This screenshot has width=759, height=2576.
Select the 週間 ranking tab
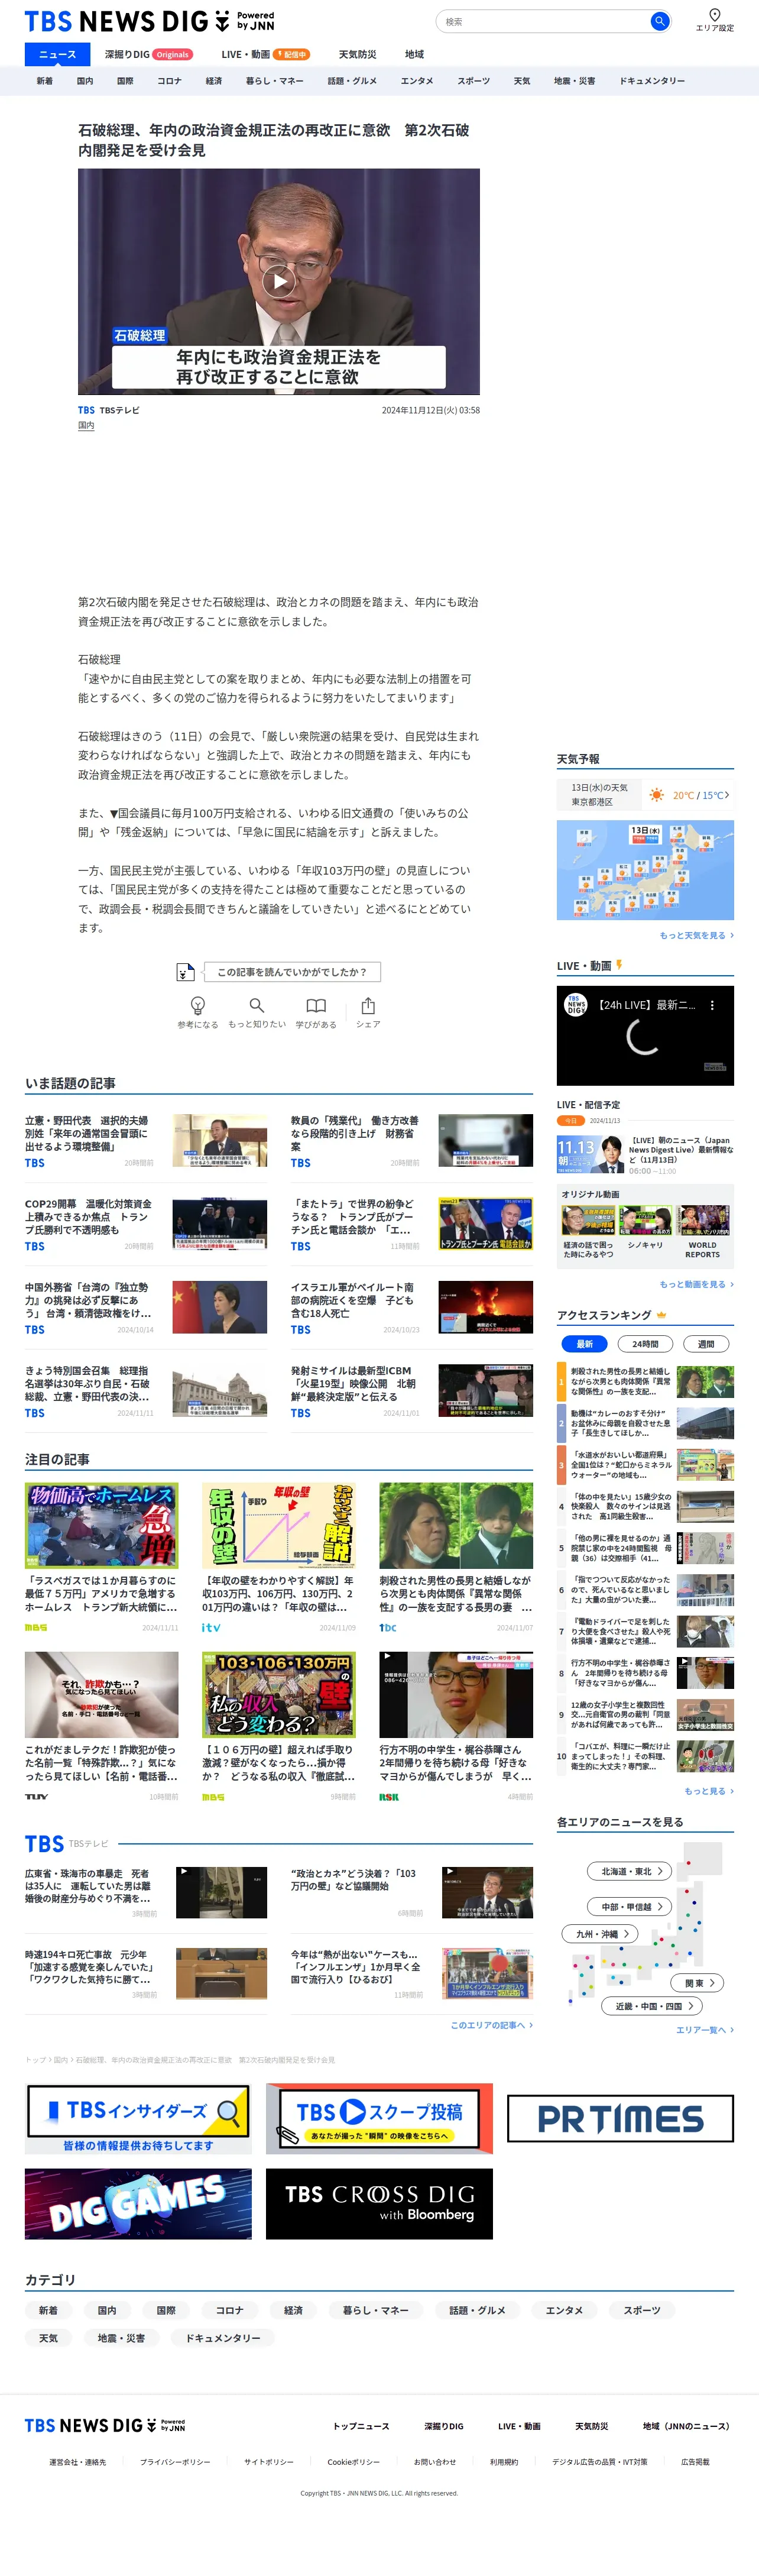tap(706, 1344)
